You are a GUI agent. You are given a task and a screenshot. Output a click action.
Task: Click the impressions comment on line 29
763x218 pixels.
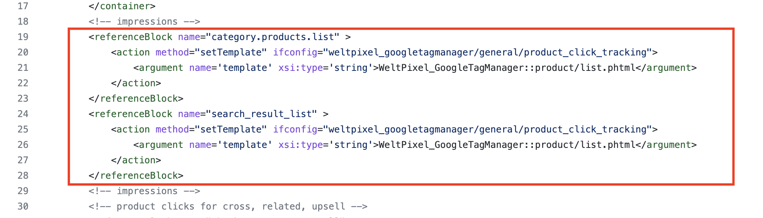(144, 191)
